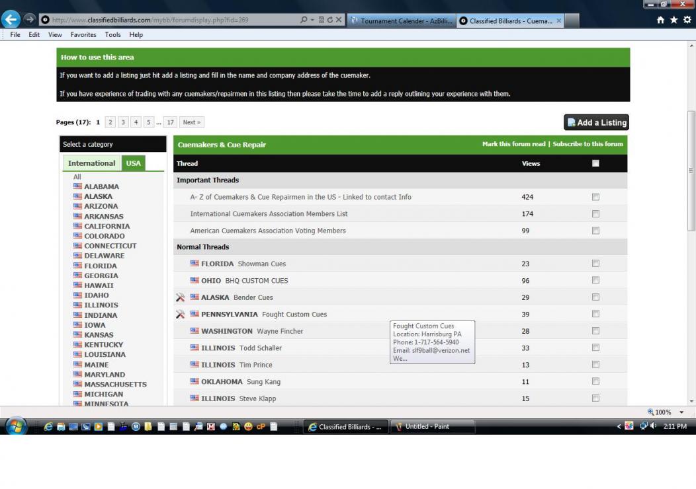
Task: Click the Next page link
Action: (x=192, y=122)
